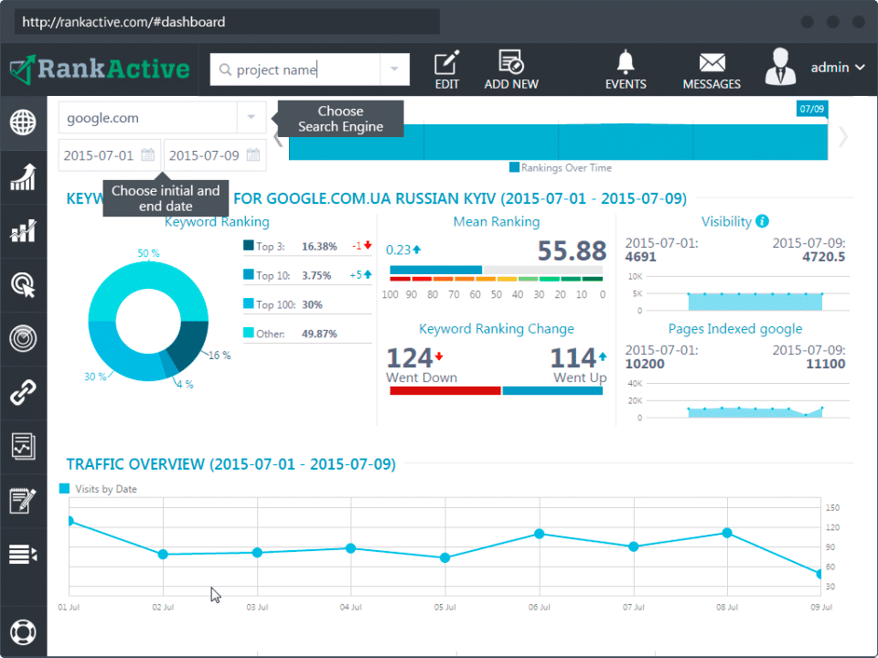878x658 pixels.
Task: Expand the google.com search engine dropdown
Action: [252, 118]
